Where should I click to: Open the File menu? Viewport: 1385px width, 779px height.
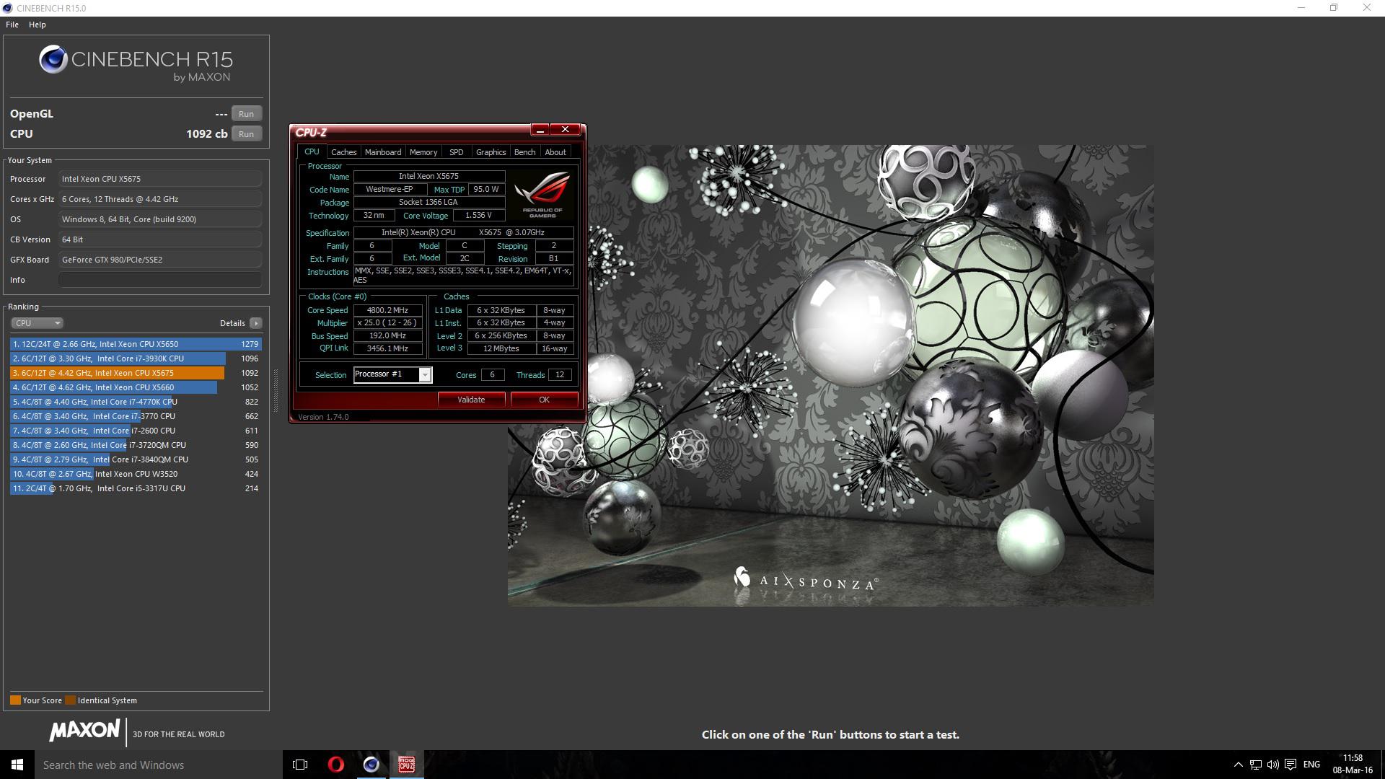12,25
